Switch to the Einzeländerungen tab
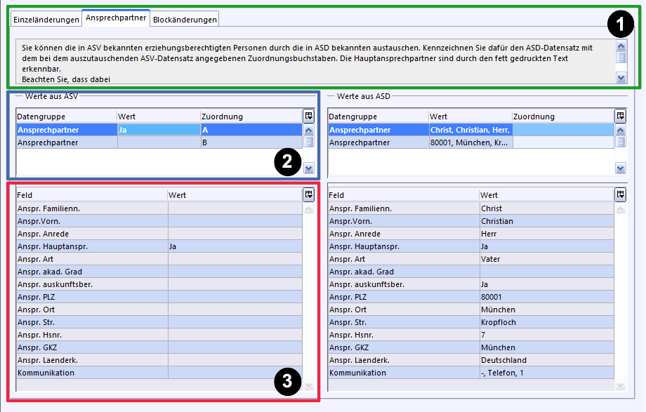This screenshot has height=412, width=646. click(x=46, y=20)
